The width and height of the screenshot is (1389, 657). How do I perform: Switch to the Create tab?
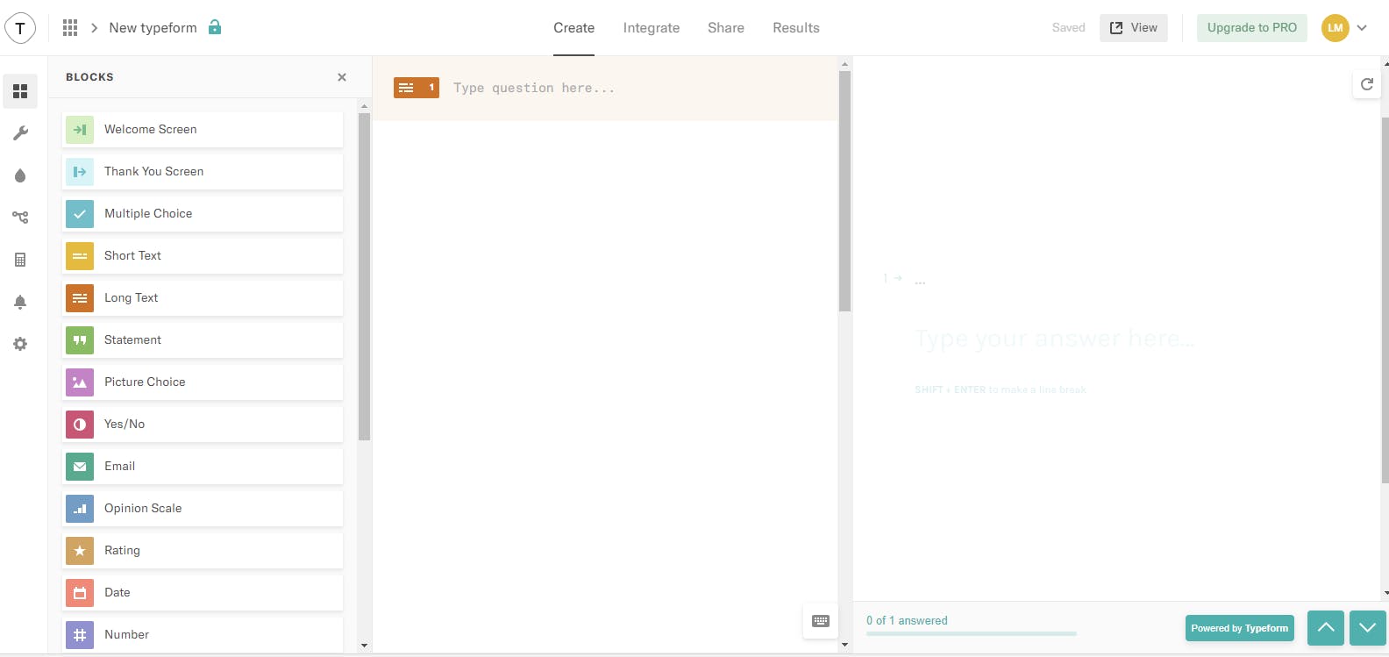click(573, 28)
